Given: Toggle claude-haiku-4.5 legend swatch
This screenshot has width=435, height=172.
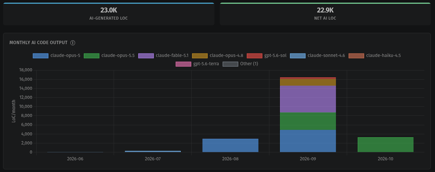Looking at the screenshot, I should click(x=356, y=56).
